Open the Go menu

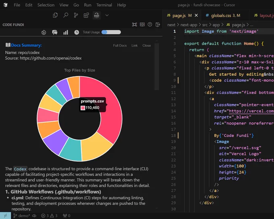[x=76, y=5]
